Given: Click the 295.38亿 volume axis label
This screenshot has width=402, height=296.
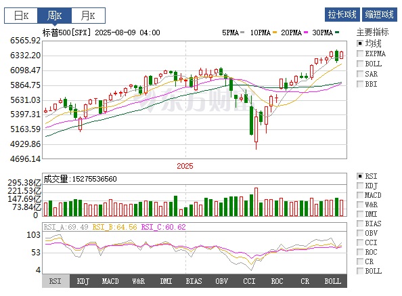Looking at the screenshot, I should (24, 183).
